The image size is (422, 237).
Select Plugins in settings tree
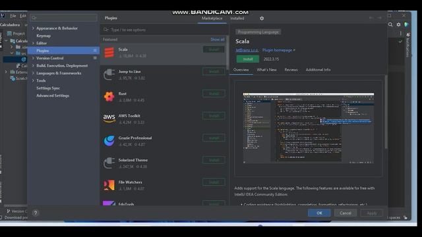[x=63, y=51]
